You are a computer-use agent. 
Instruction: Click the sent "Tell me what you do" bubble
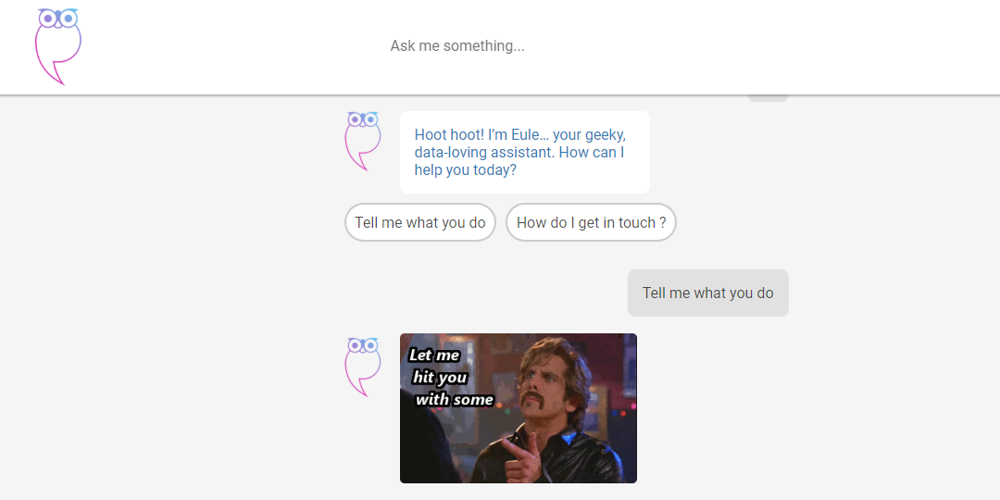[x=708, y=293]
